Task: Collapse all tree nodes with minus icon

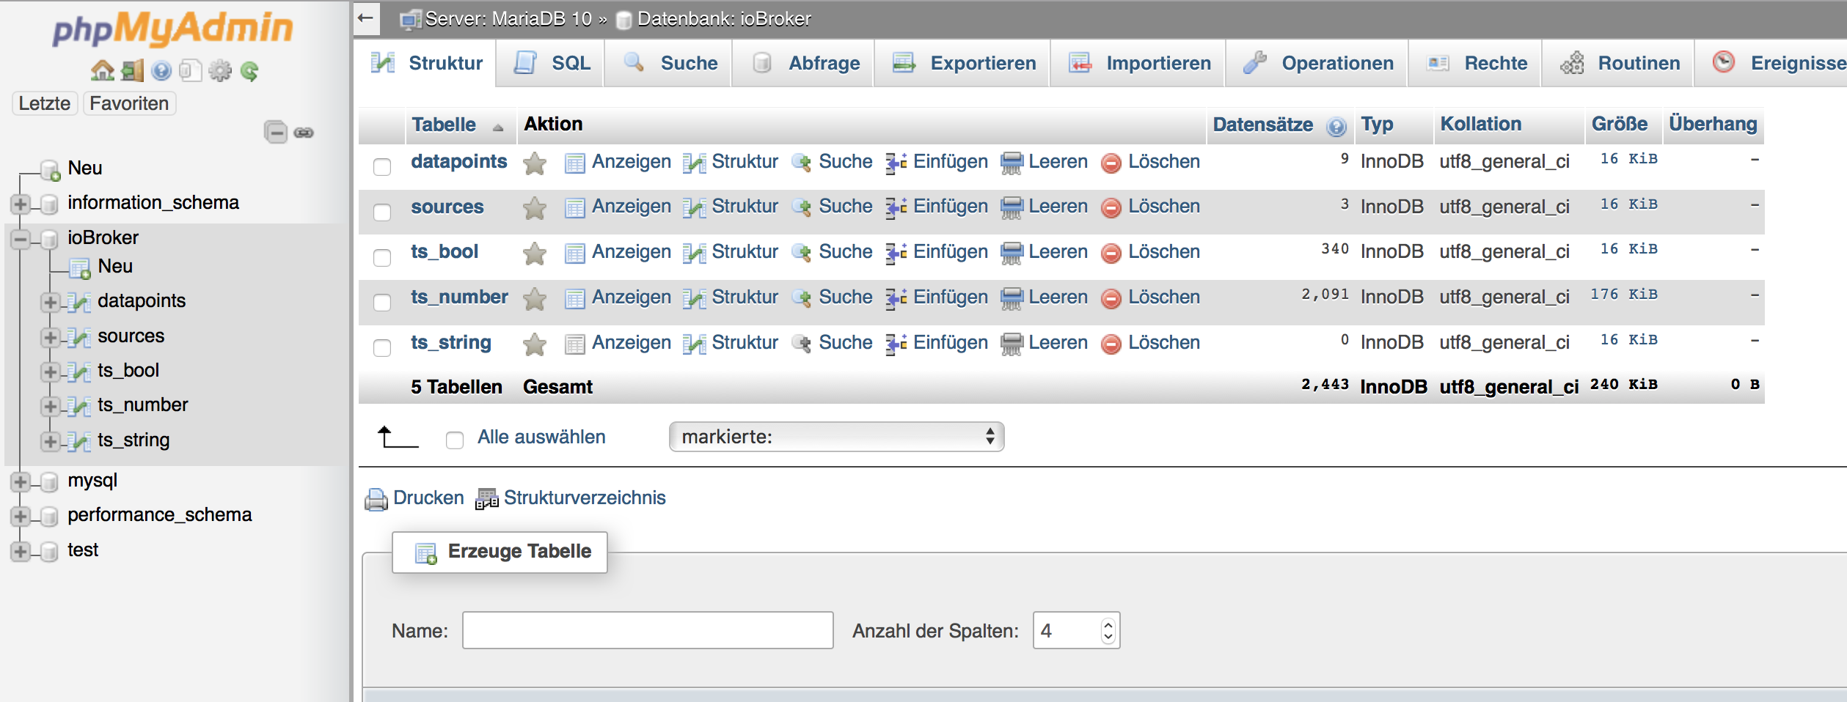Action: tap(276, 132)
